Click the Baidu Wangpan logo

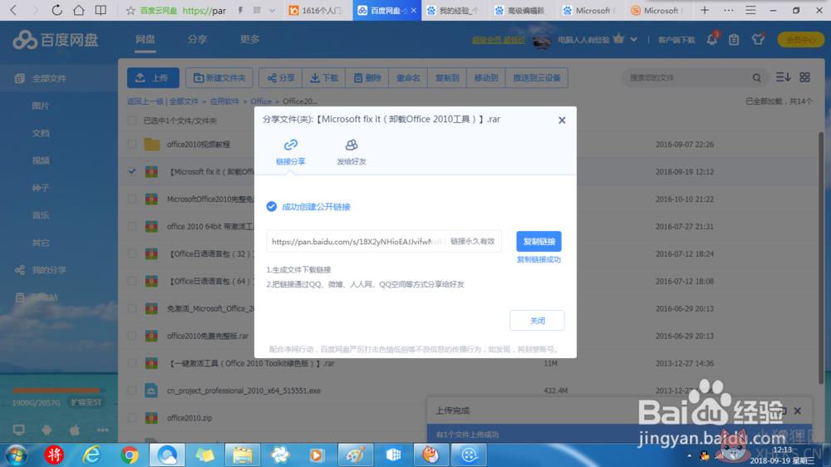[x=56, y=40]
